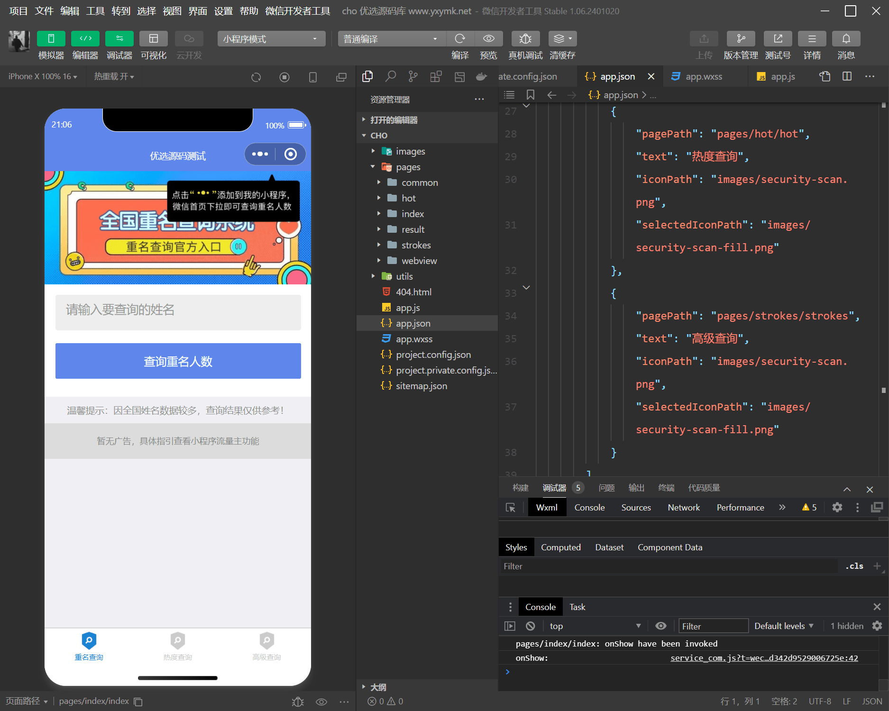The height and width of the screenshot is (711, 889).
Task: Click the real device debug bug icon
Action: click(525, 39)
